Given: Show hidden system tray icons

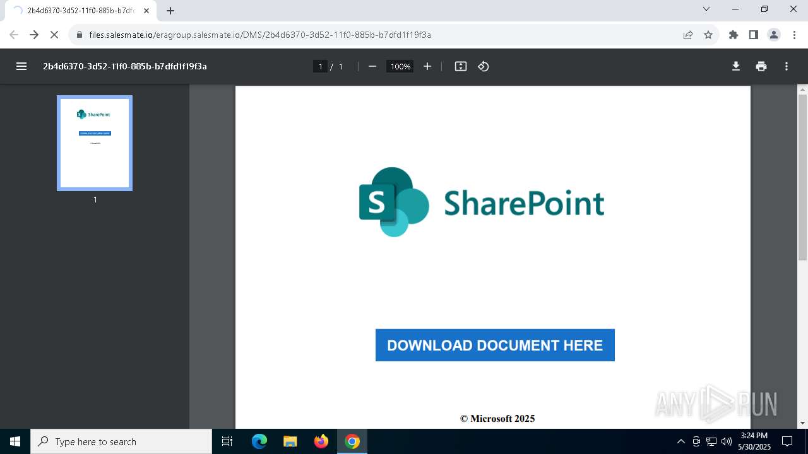Looking at the screenshot, I should click(680, 441).
